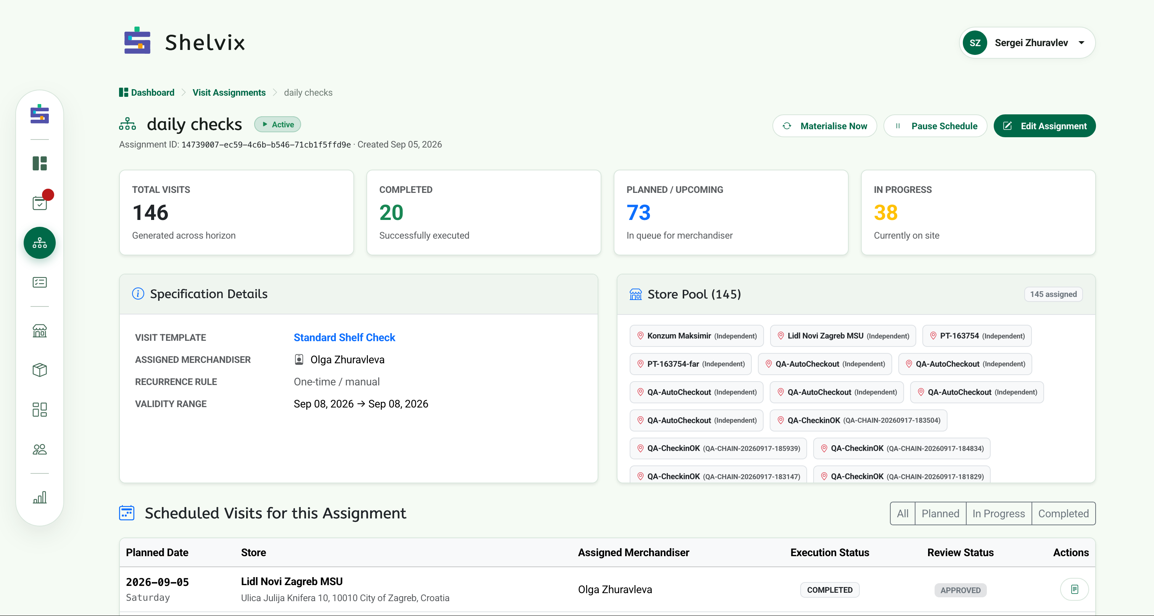1154x616 pixels.
Task: Click the Store column header
Action: pos(253,552)
